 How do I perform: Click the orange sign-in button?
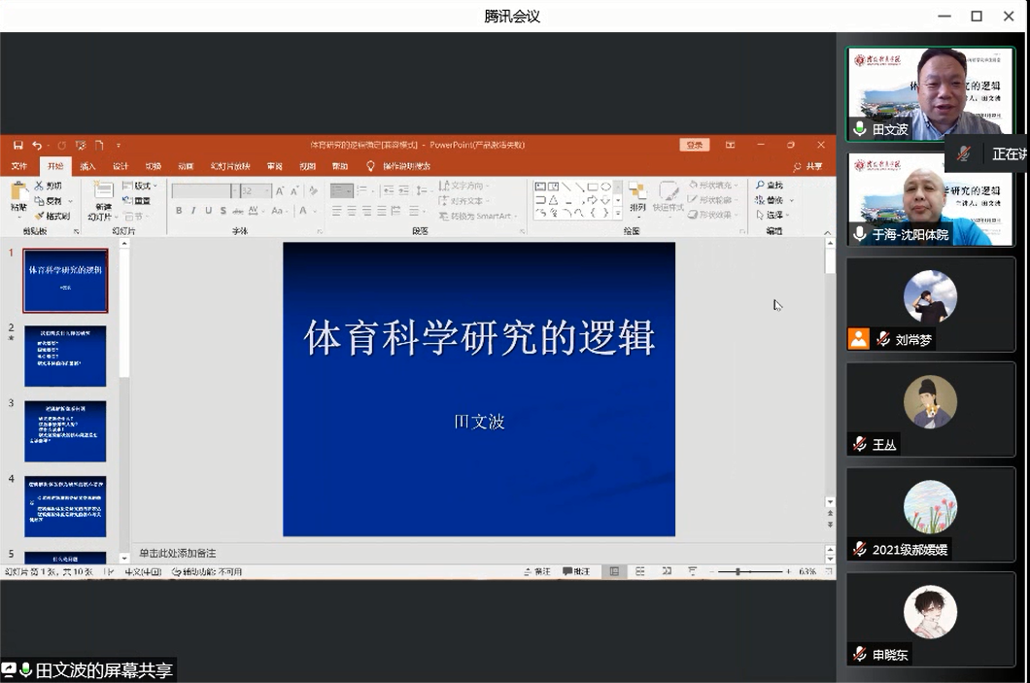[694, 145]
